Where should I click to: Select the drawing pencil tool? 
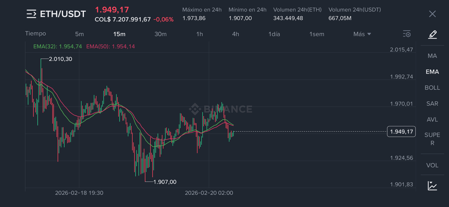tap(432, 34)
